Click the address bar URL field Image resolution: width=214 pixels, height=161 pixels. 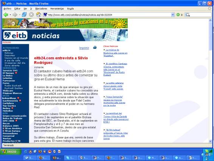109,15
